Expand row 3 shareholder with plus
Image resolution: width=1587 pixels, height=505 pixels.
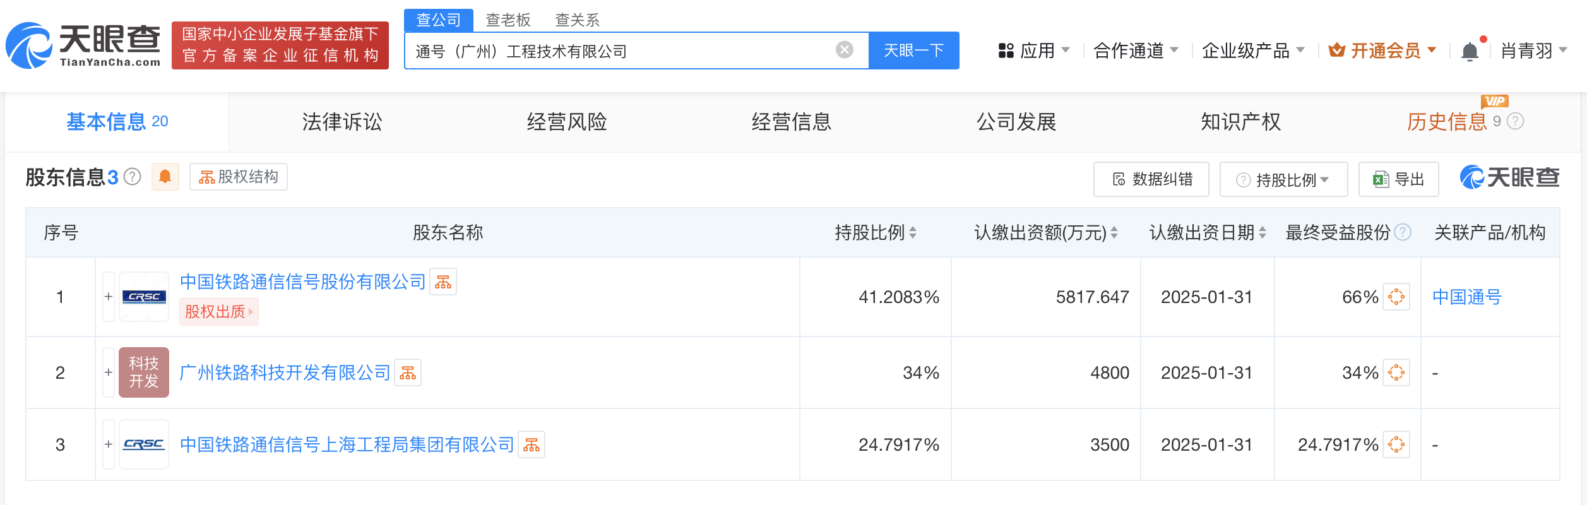pos(109,444)
